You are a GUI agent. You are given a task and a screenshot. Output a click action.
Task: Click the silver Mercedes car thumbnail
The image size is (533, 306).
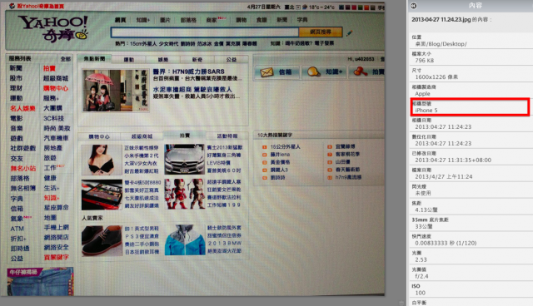tap(184, 159)
